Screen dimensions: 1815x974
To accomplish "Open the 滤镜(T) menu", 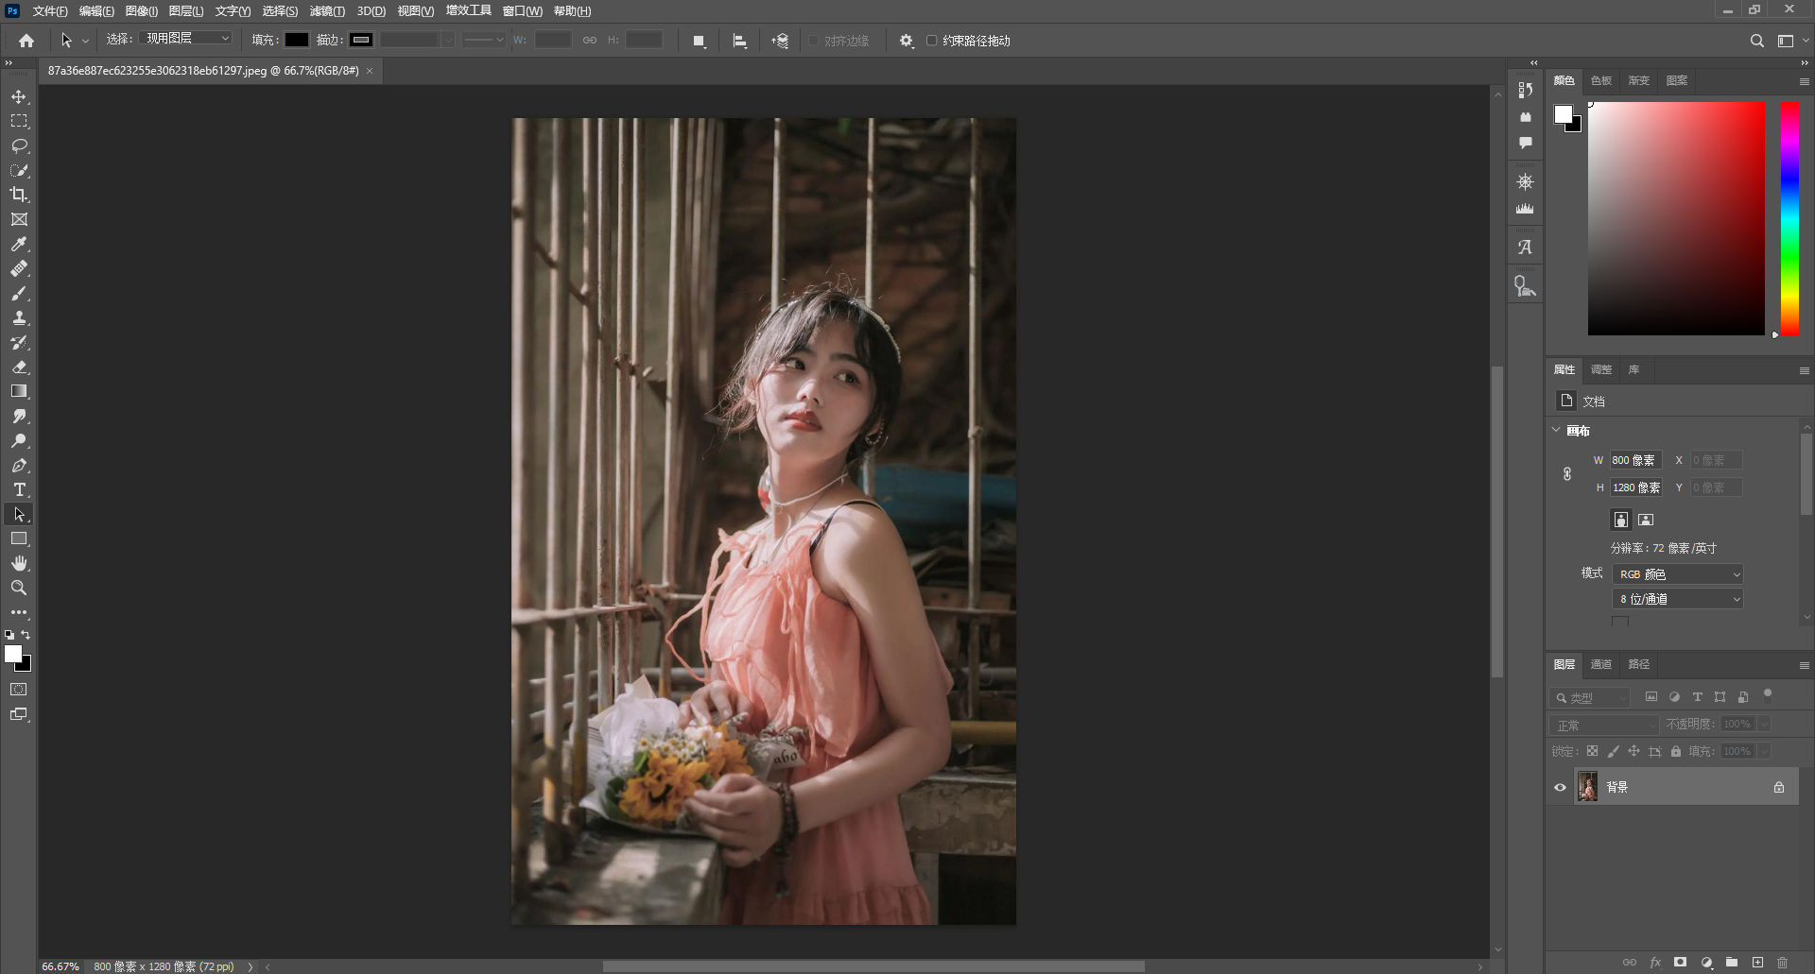I will 327,11.
